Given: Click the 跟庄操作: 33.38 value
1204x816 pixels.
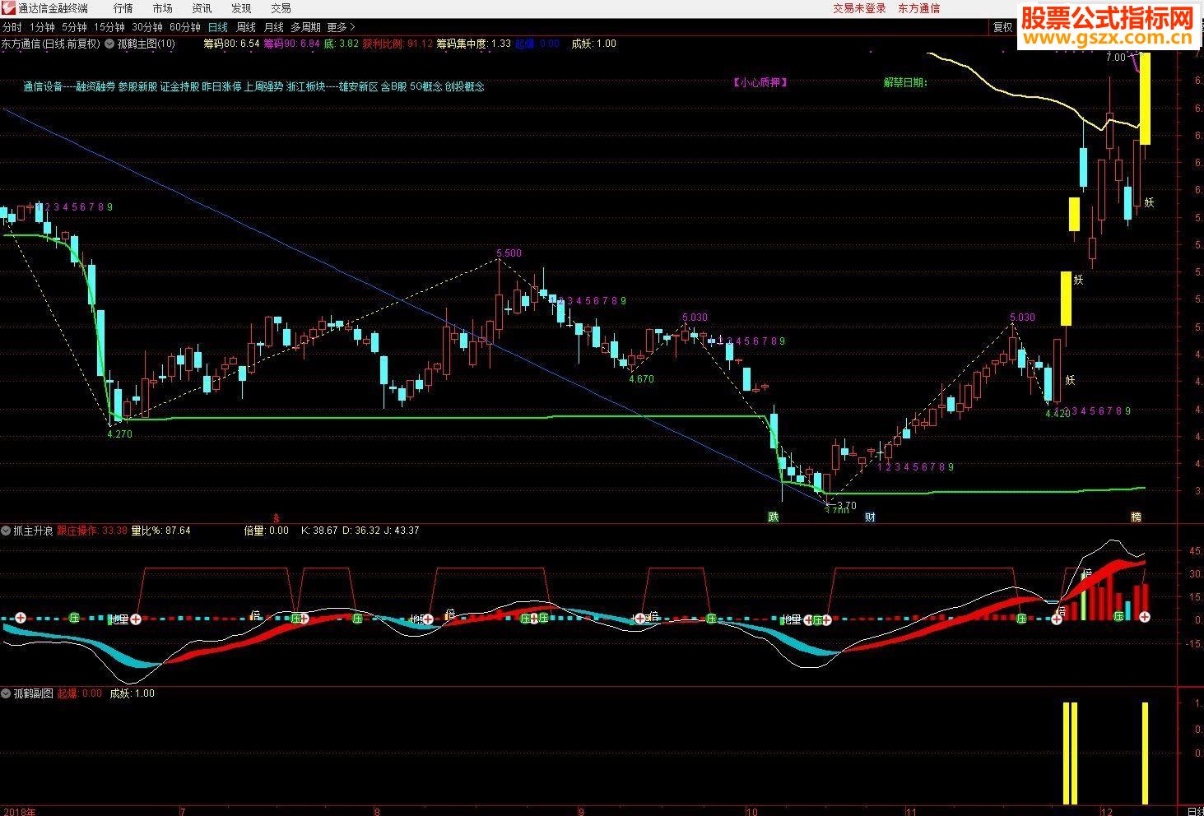Looking at the screenshot, I should click(92, 531).
